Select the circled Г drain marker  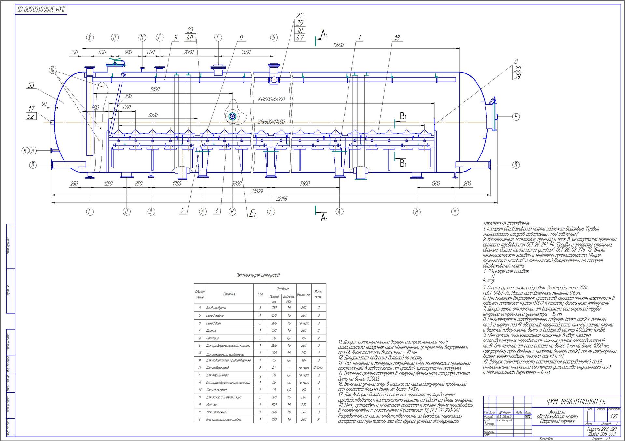tap(90, 212)
